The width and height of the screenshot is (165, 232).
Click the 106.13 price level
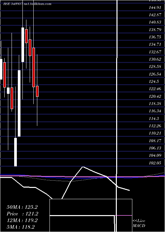tap(155, 148)
